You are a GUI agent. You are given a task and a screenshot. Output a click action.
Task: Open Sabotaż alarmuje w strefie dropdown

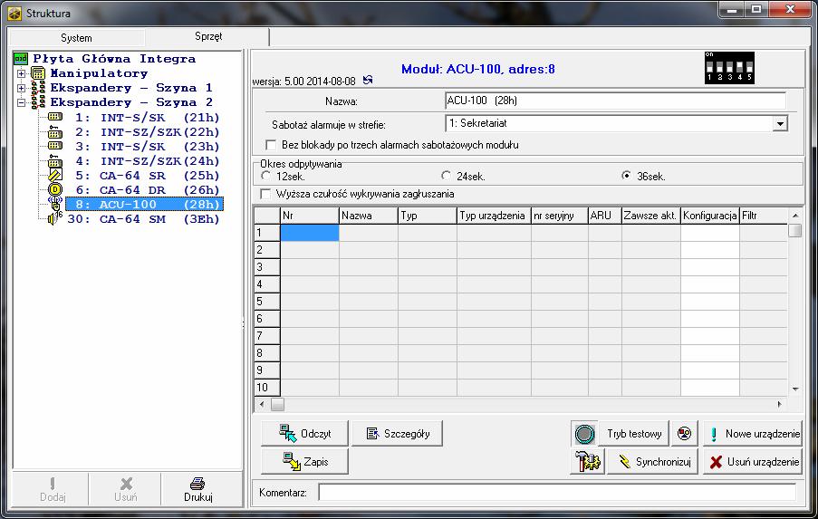pos(781,123)
